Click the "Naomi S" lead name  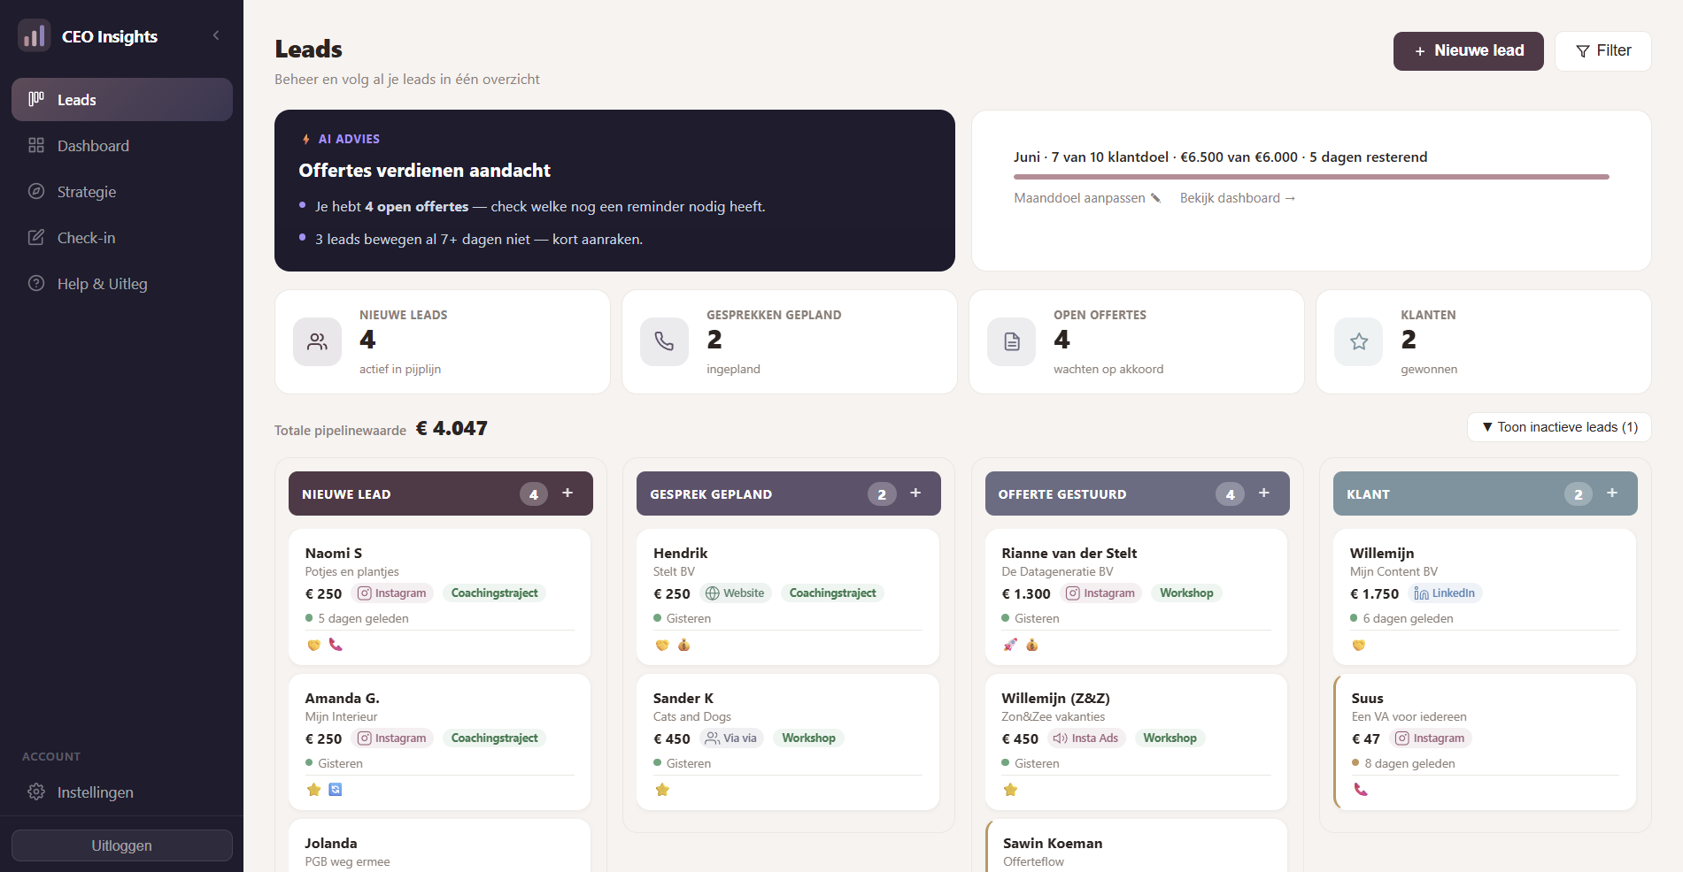pyautogui.click(x=334, y=553)
